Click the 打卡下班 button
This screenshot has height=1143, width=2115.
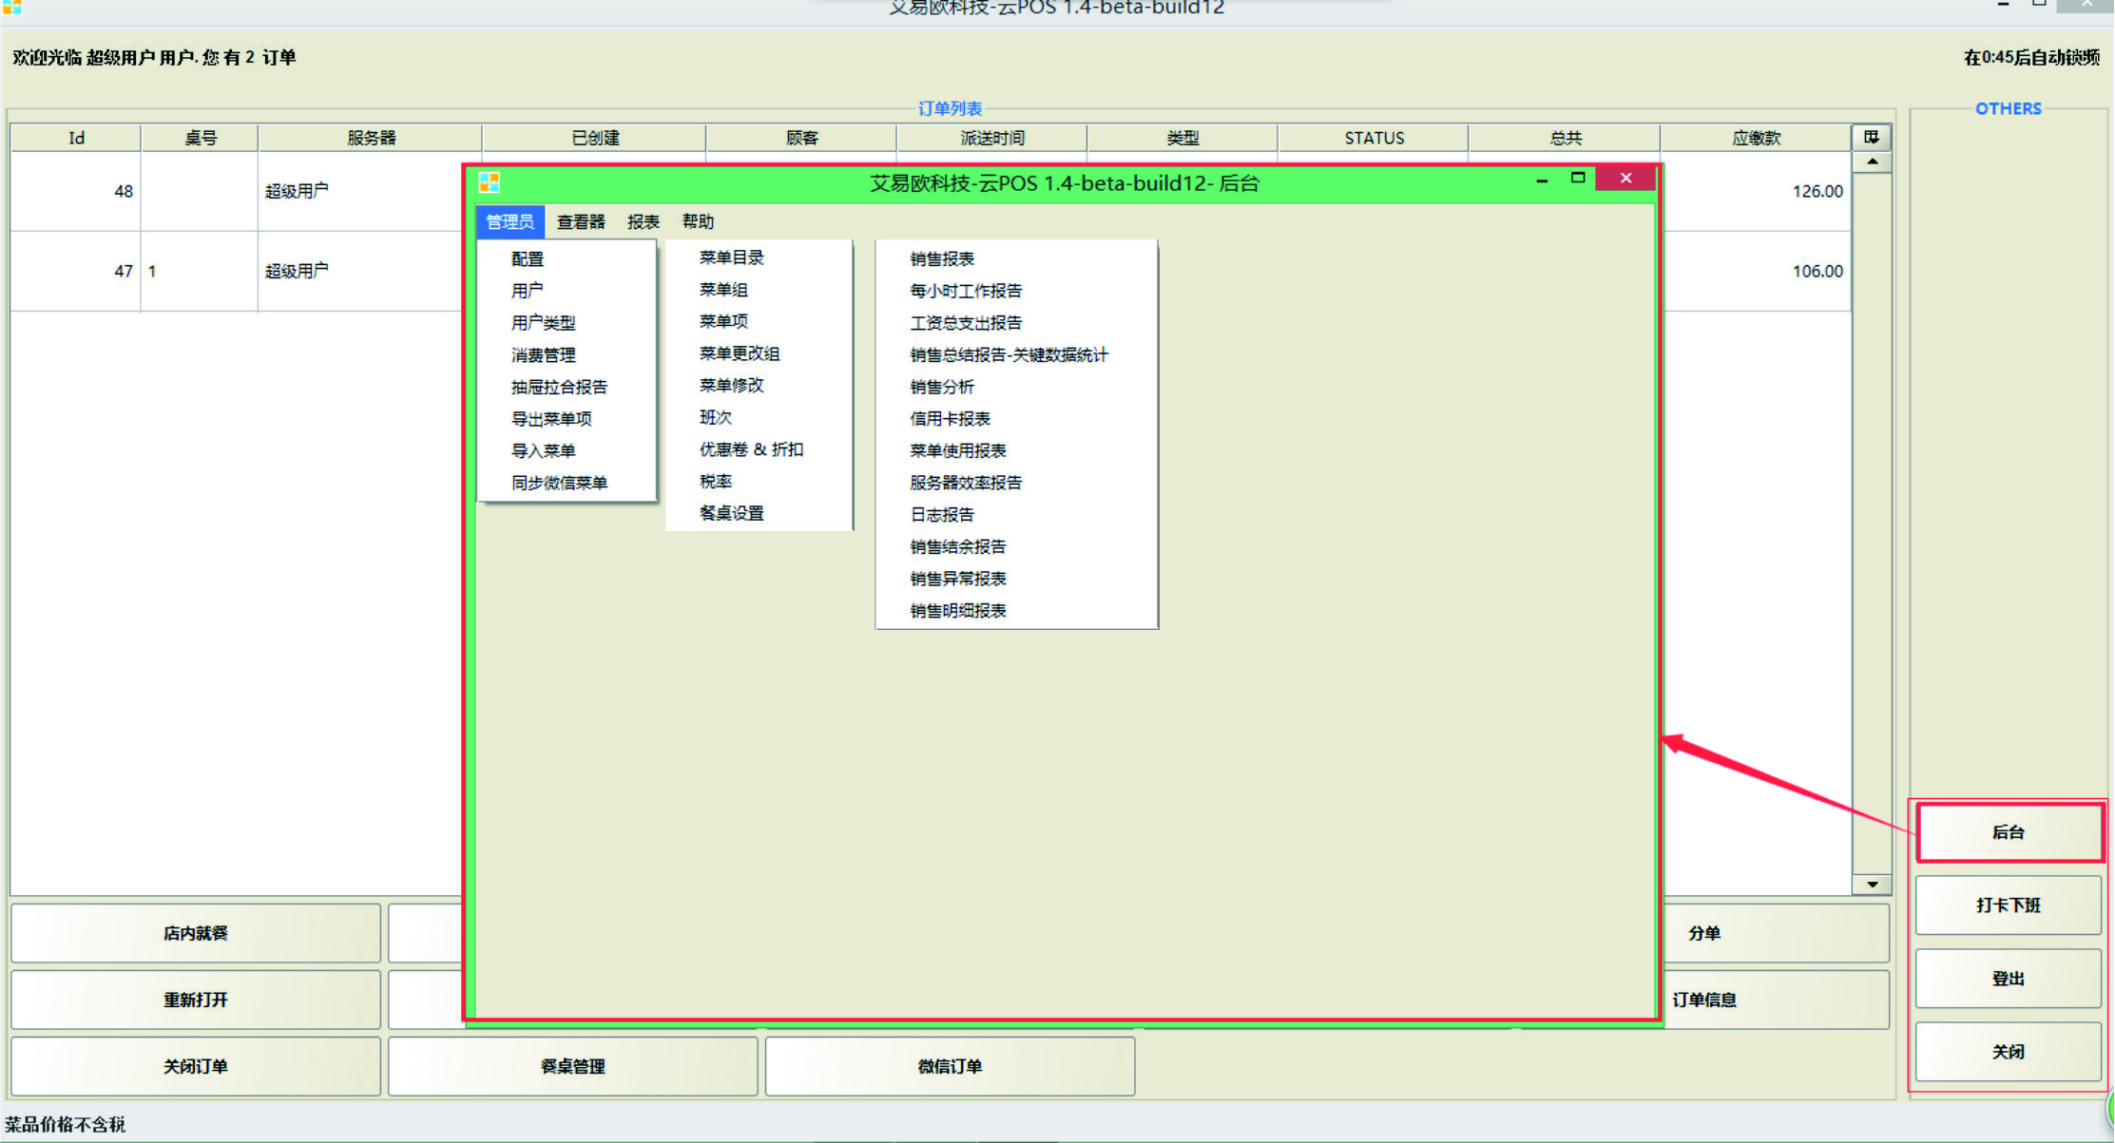[x=2008, y=905]
